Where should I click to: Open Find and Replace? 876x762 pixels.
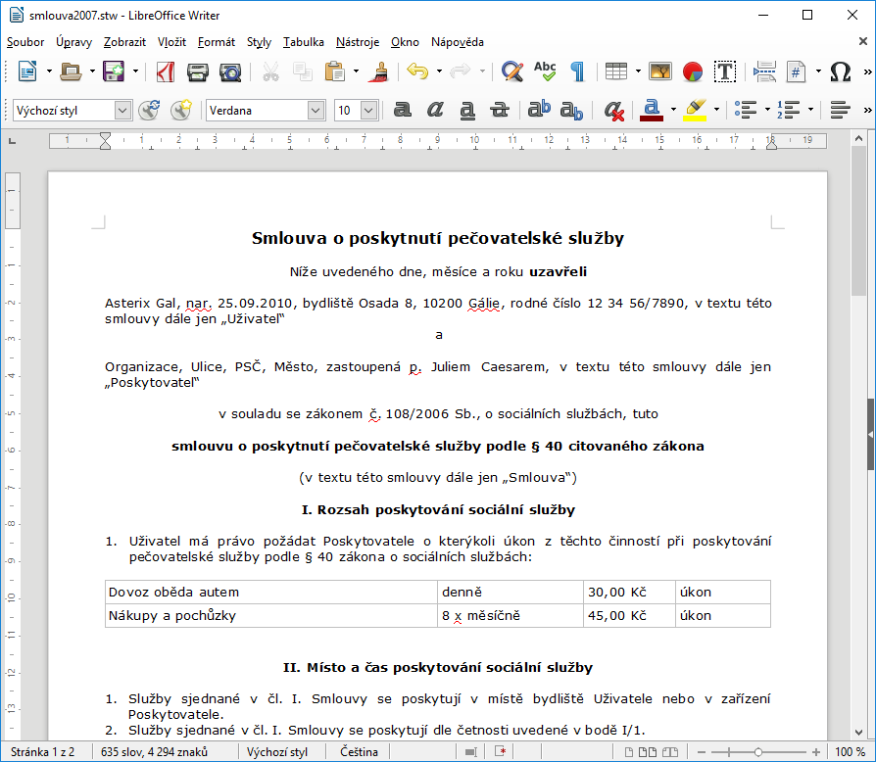pyautogui.click(x=512, y=71)
